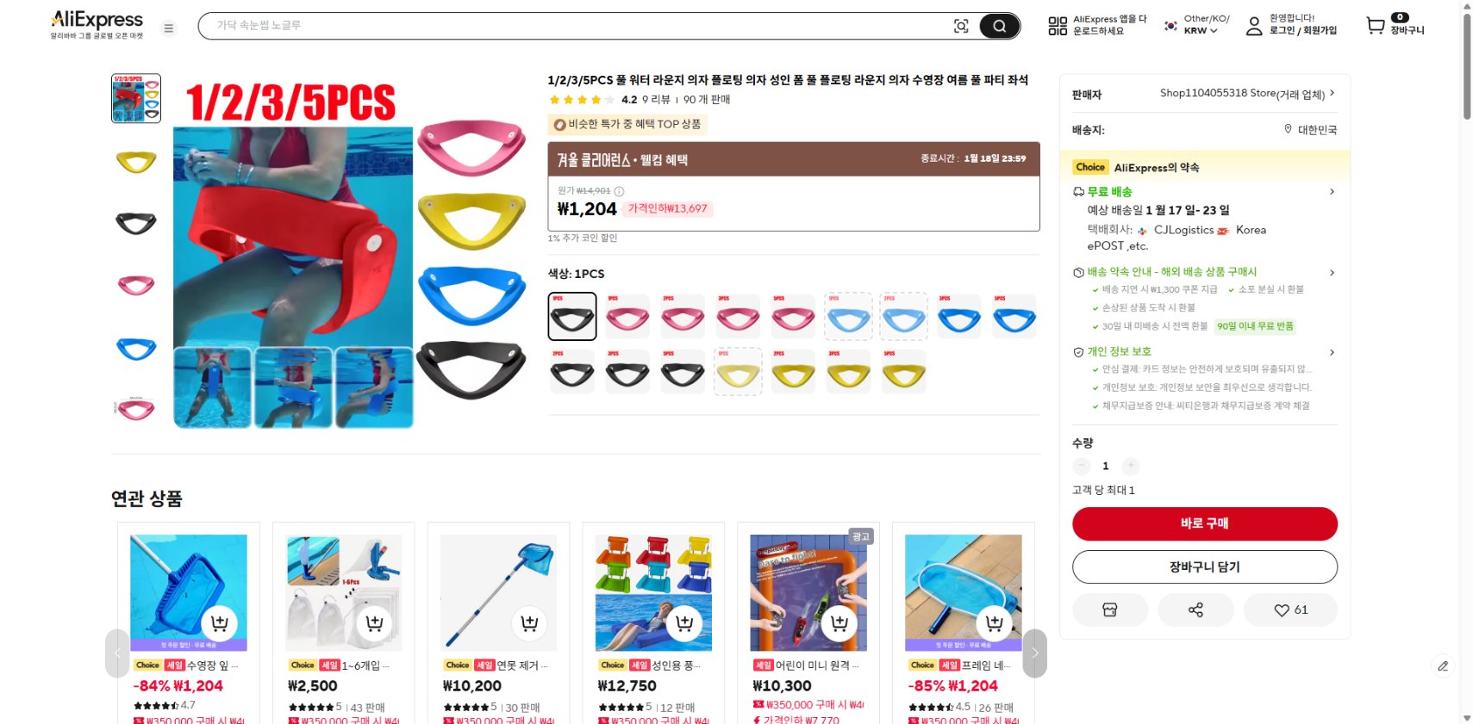
Task: Click the magnifier search icon
Action: (x=999, y=26)
